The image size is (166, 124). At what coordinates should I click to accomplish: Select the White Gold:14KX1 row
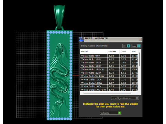tap(109, 86)
